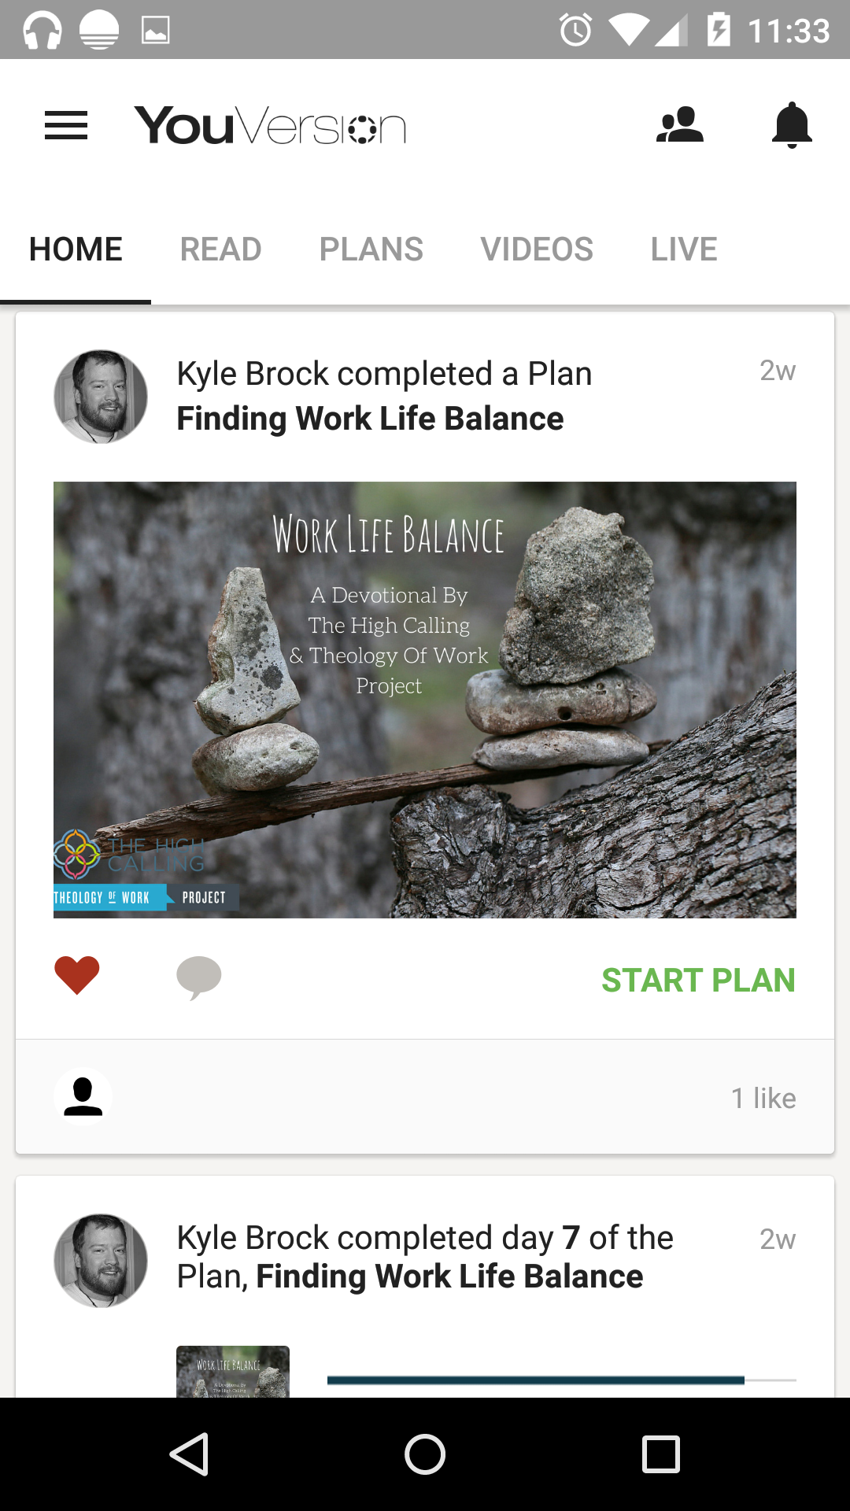Image resolution: width=850 pixels, height=1511 pixels.
Task: Open the hamburger navigation menu
Action: click(x=66, y=126)
